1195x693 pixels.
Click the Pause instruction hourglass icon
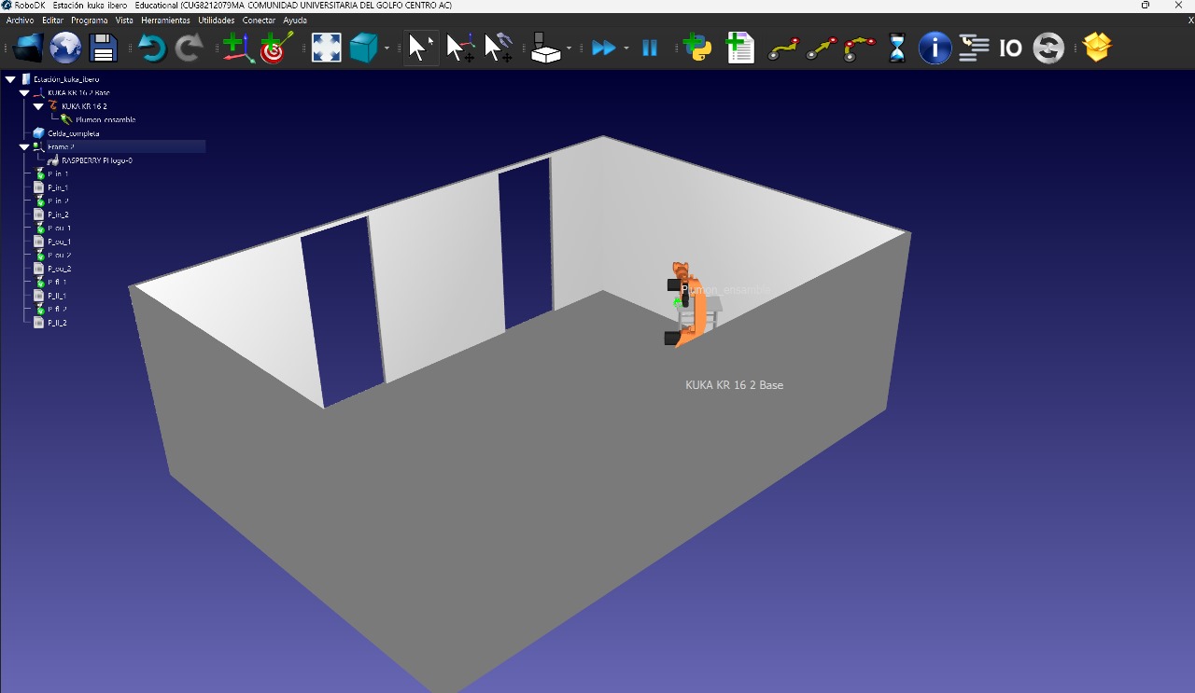[x=897, y=48]
